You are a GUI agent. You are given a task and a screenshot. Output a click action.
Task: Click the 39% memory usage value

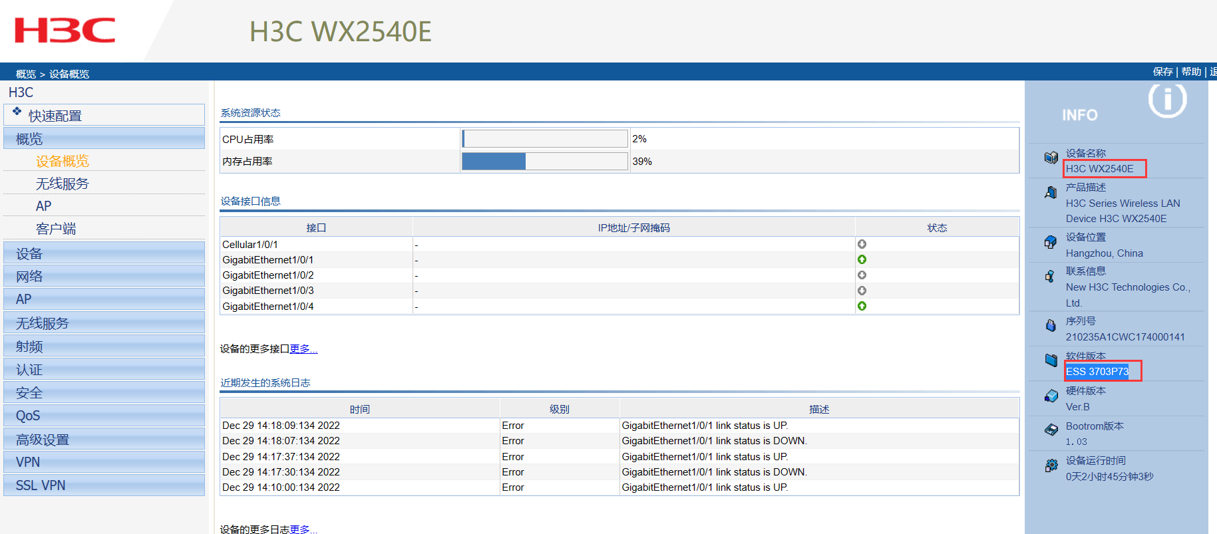click(x=642, y=162)
